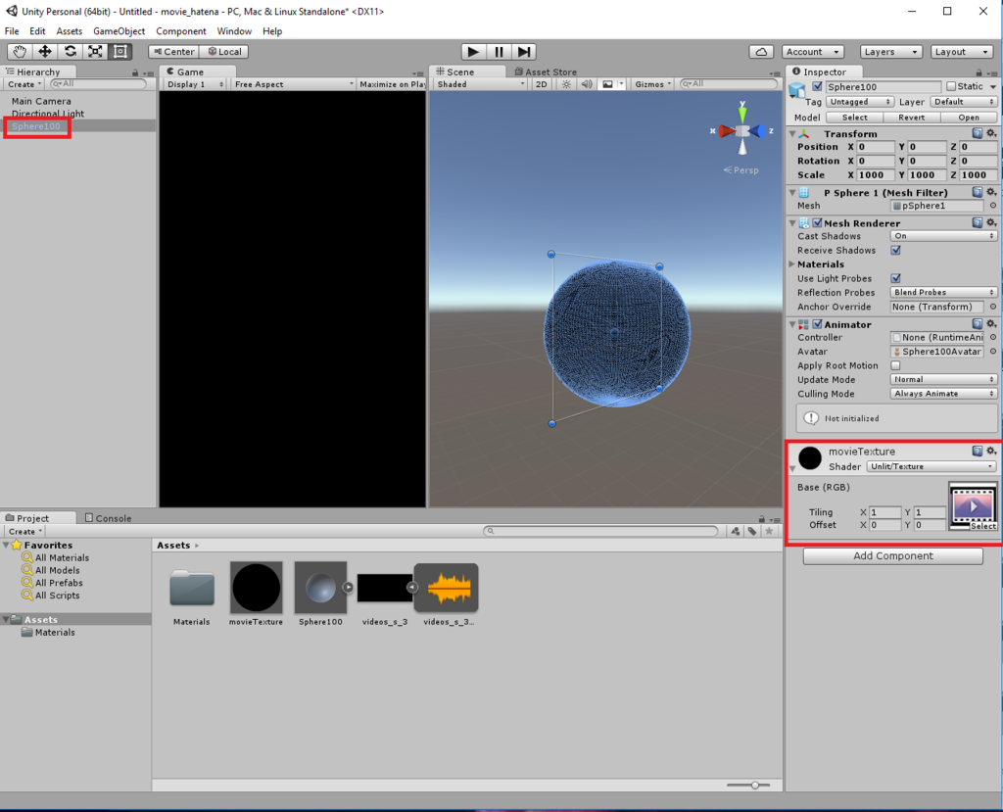This screenshot has width=1003, height=812.
Task: Click the model Open button
Action: pos(969,118)
